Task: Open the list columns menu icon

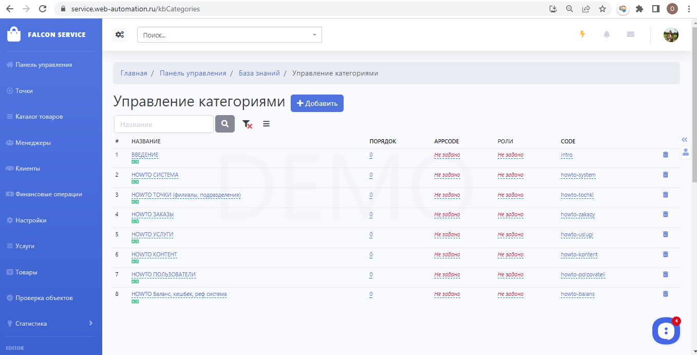Action: tap(266, 124)
